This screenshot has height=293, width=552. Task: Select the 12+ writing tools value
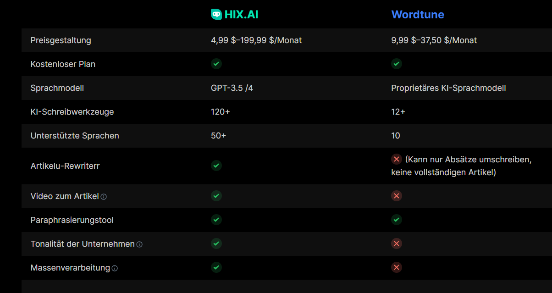pyautogui.click(x=398, y=112)
